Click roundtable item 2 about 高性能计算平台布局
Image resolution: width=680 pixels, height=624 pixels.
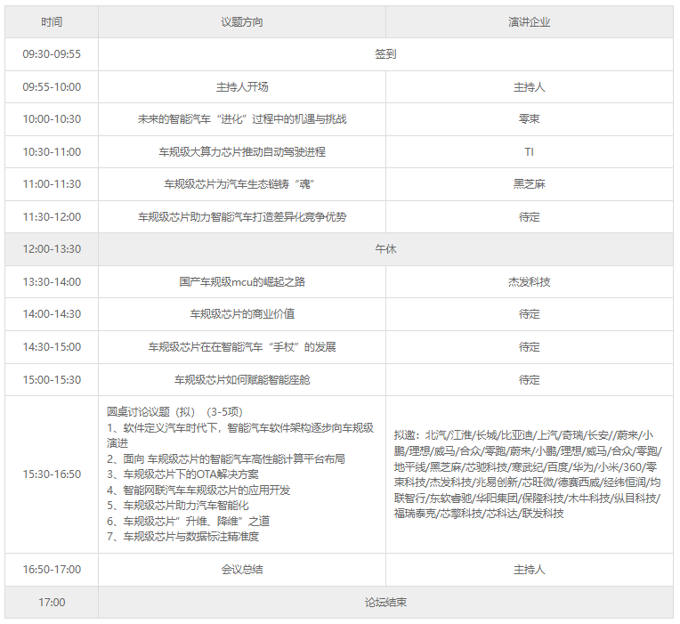pyautogui.click(x=226, y=458)
